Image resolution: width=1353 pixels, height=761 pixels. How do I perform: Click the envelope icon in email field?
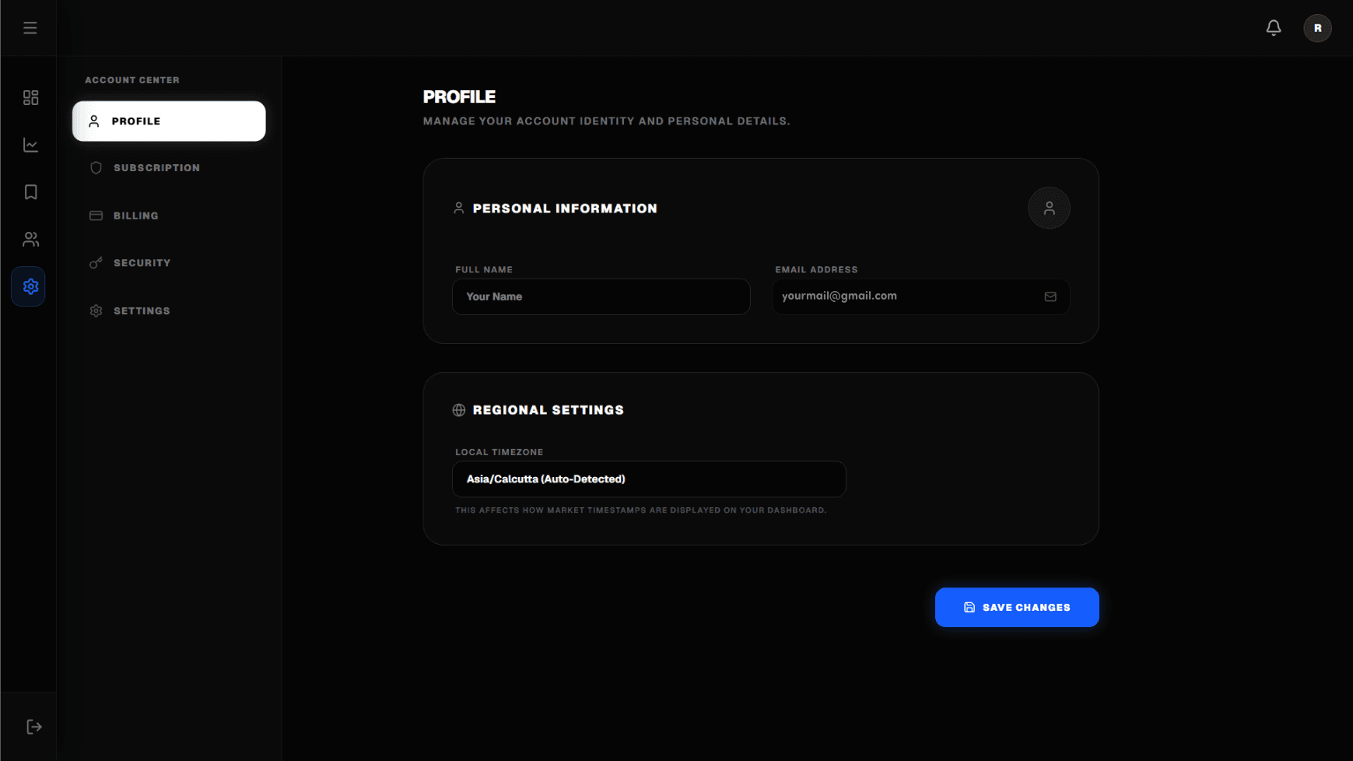pyautogui.click(x=1050, y=296)
